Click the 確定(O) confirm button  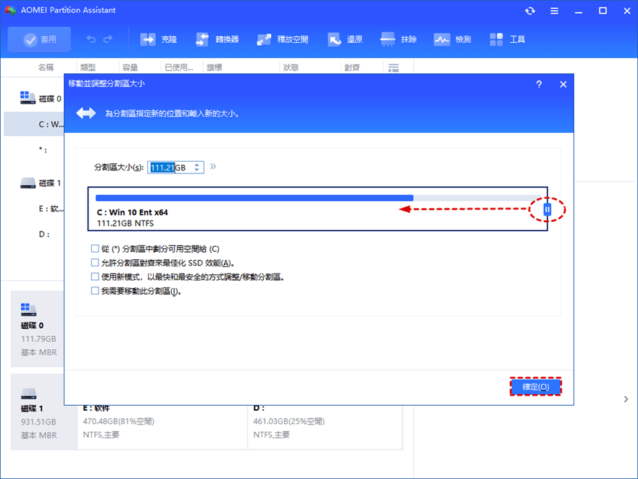tap(536, 387)
